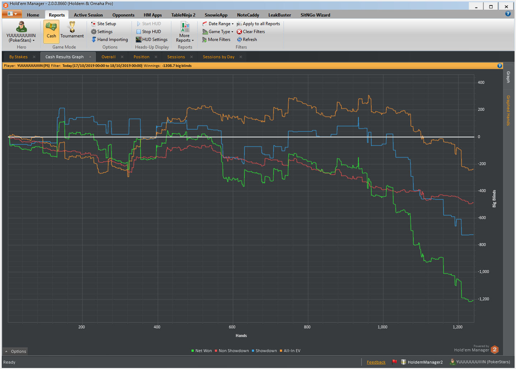Close the Overall report tab

122,57
